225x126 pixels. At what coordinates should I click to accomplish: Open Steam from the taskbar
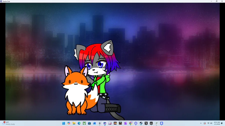coord(141,123)
